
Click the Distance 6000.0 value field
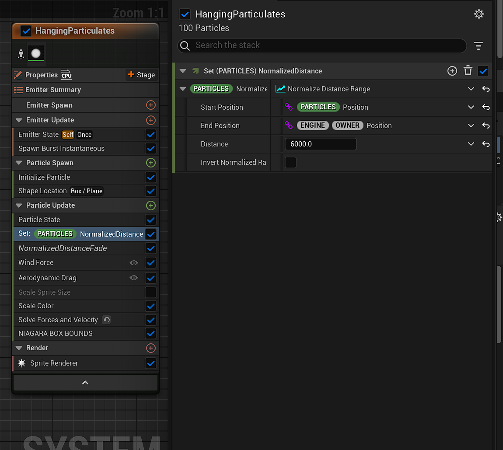(321, 144)
